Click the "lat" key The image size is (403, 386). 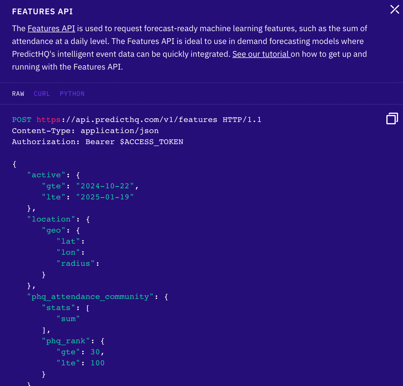(68, 241)
